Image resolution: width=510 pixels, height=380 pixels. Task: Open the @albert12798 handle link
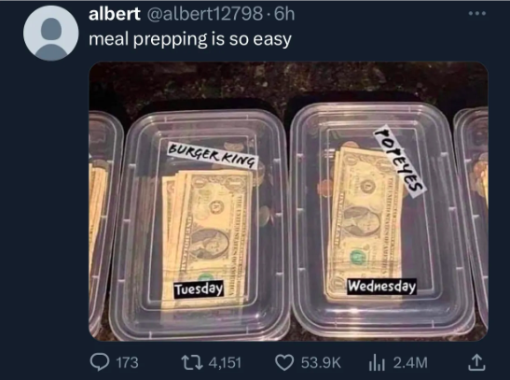pyautogui.click(x=205, y=14)
